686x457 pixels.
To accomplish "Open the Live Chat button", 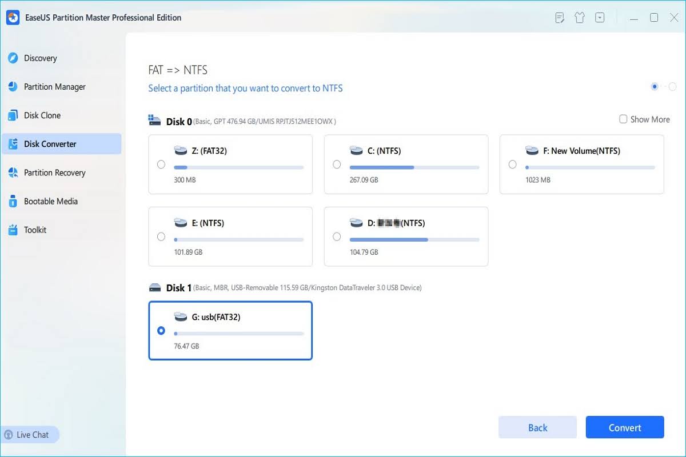I will (30, 435).
